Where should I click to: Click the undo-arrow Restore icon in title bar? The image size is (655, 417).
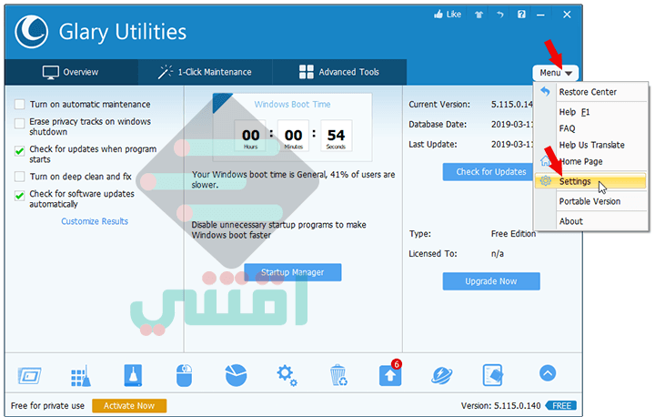(500, 15)
